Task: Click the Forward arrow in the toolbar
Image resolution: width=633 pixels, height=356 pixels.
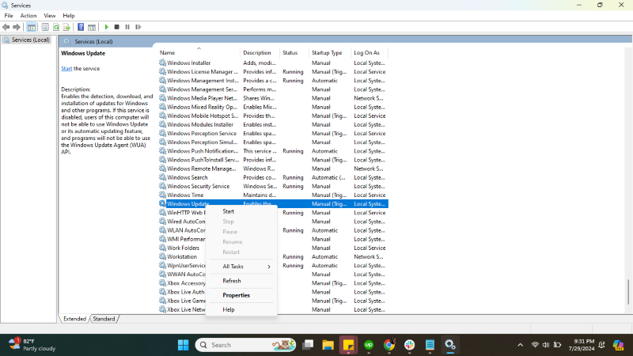Action: point(16,27)
